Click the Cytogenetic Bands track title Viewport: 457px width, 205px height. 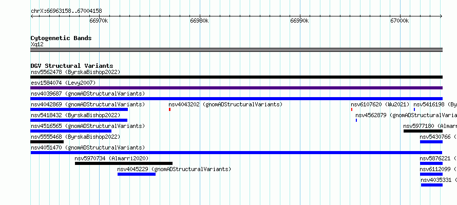[x=61, y=38]
